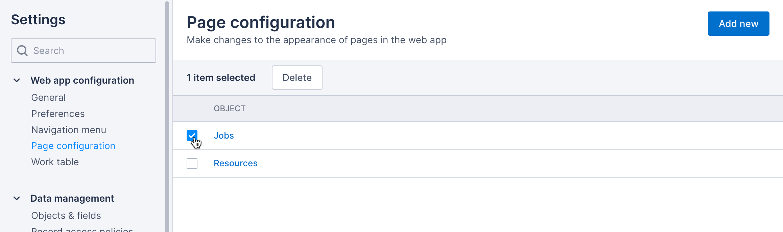
Task: Click the Add new button
Action: [738, 24]
